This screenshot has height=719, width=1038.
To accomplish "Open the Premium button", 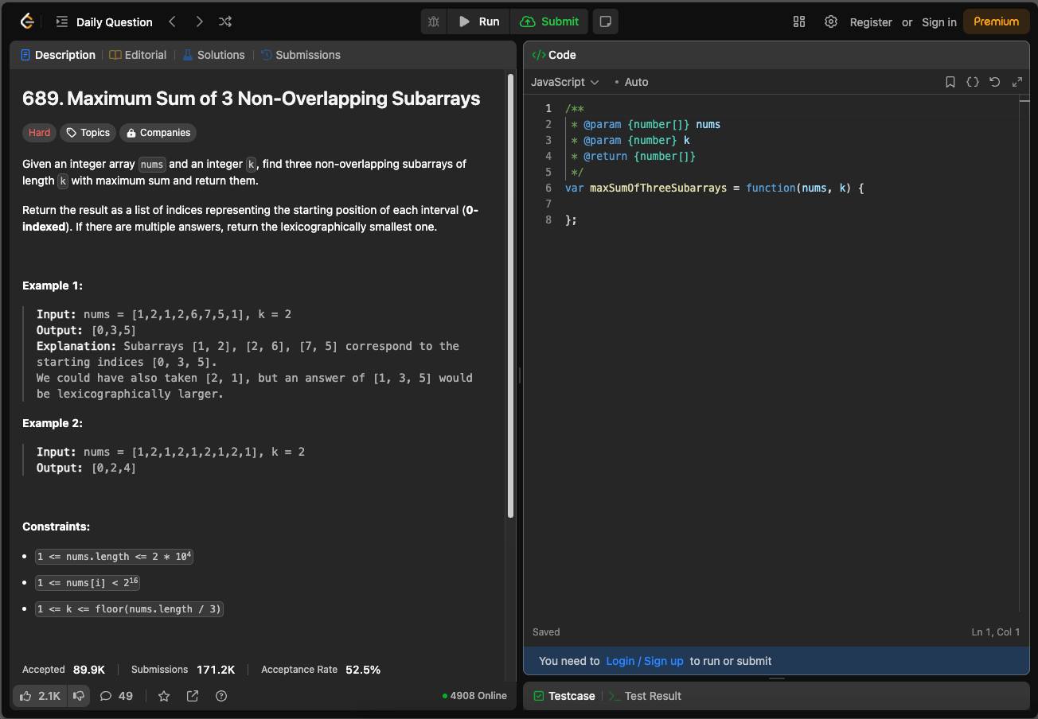I will [x=996, y=21].
